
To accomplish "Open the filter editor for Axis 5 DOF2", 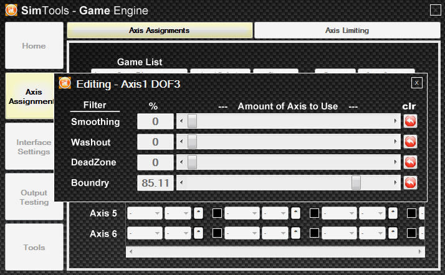I will tap(295, 213).
